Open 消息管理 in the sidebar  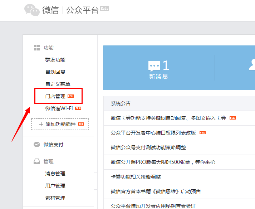[55, 174]
